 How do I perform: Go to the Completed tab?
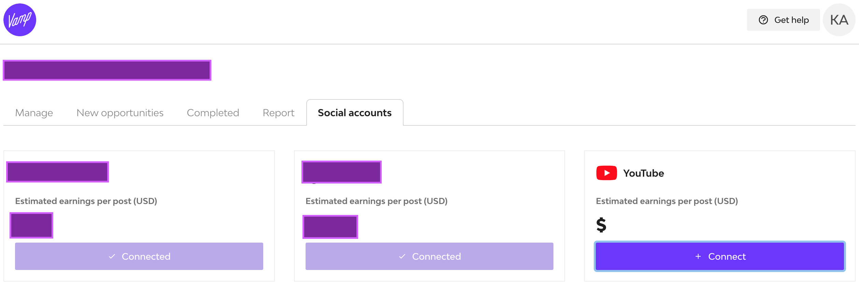[x=213, y=113]
